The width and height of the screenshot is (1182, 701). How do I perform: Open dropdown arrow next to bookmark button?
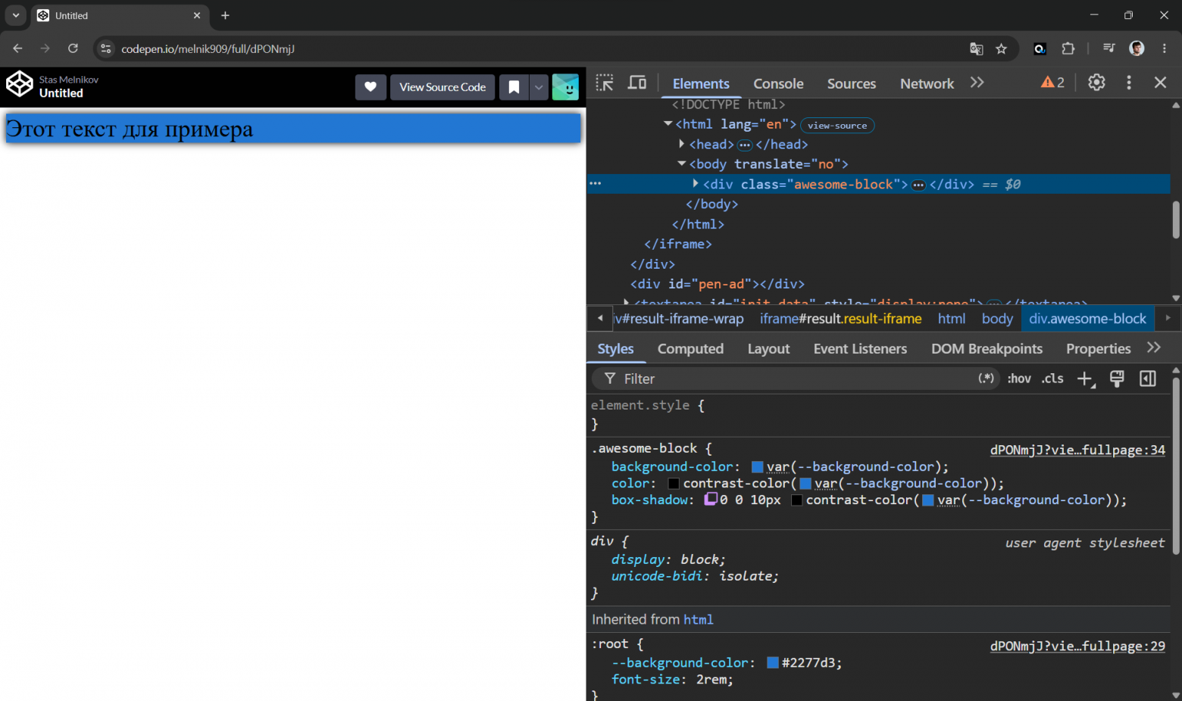(x=539, y=87)
